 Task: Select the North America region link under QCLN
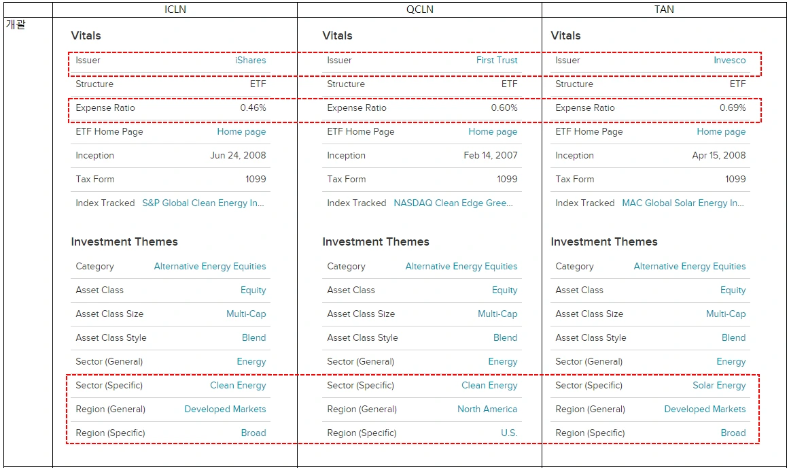click(x=487, y=409)
